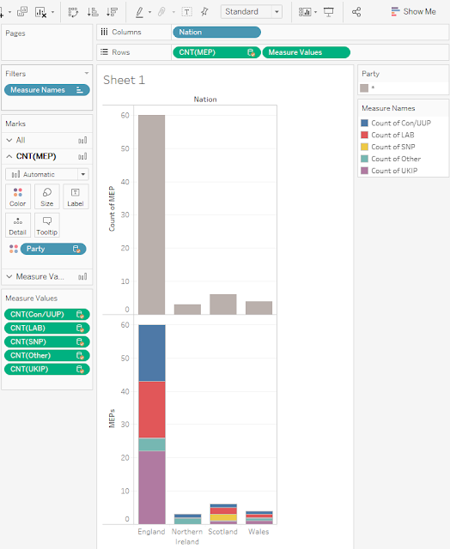The width and height of the screenshot is (450, 549).
Task: Click the Color marks card button
Action: point(18,196)
